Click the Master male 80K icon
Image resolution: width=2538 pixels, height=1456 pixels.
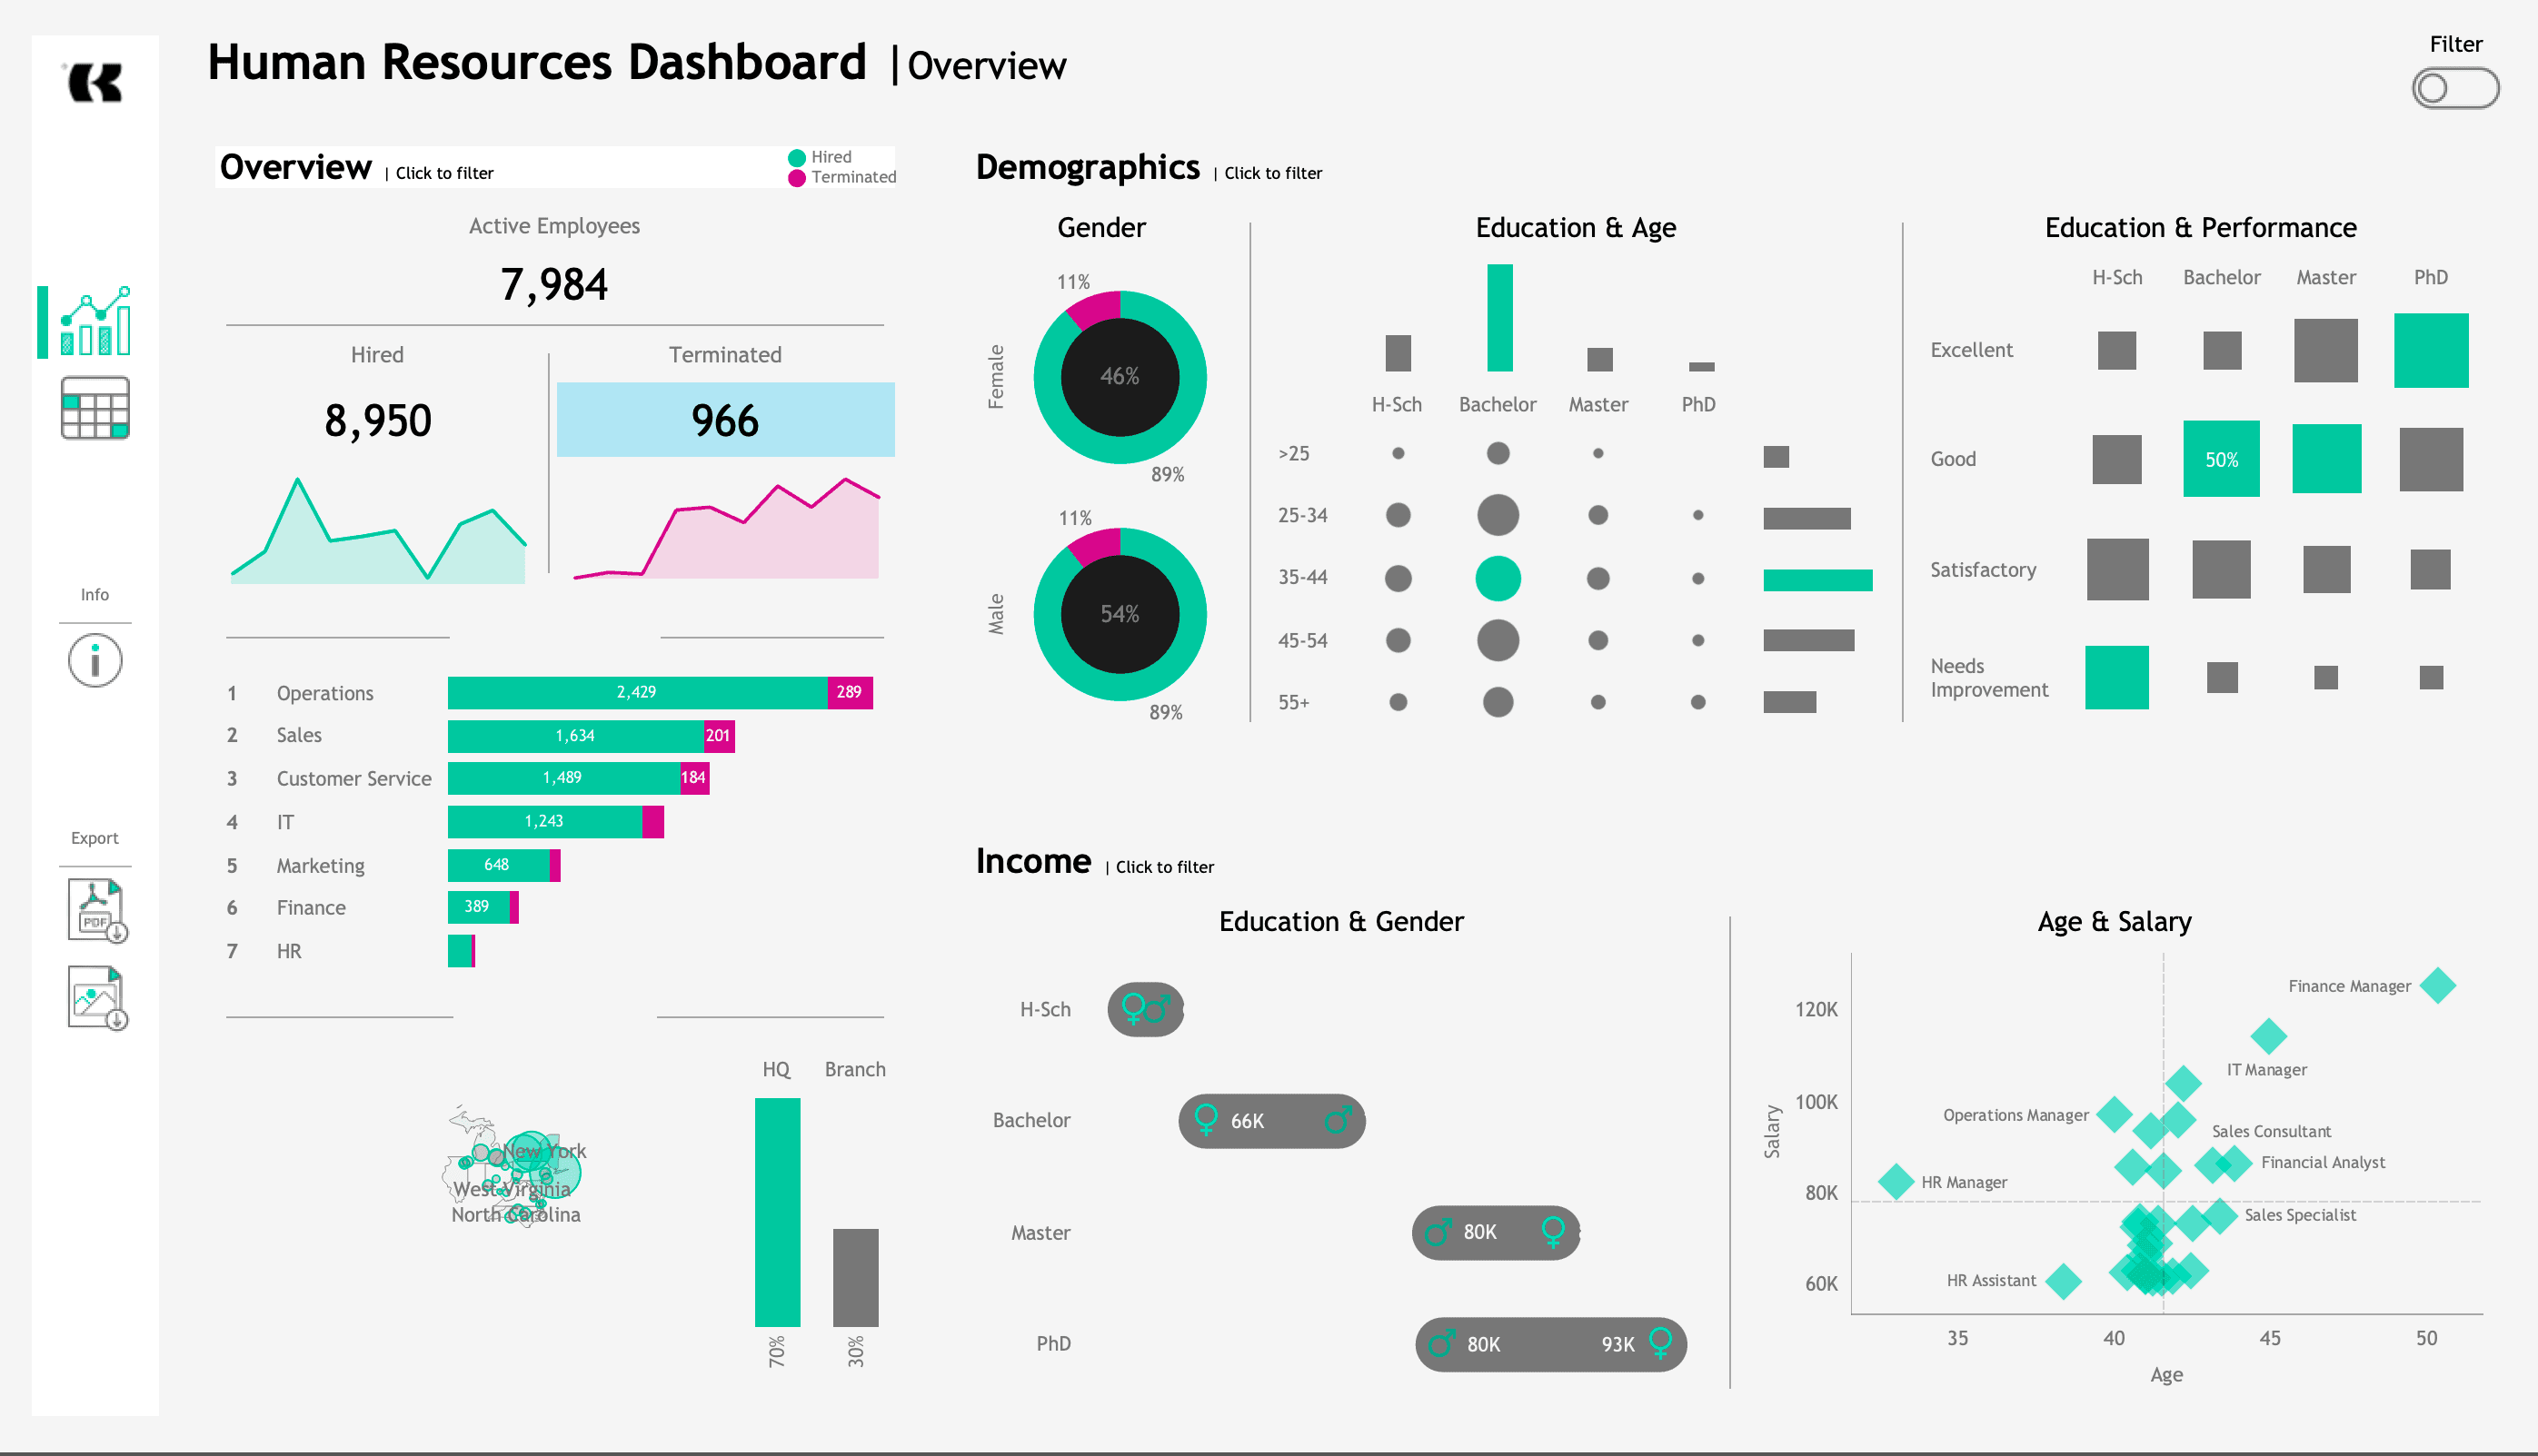[1438, 1231]
